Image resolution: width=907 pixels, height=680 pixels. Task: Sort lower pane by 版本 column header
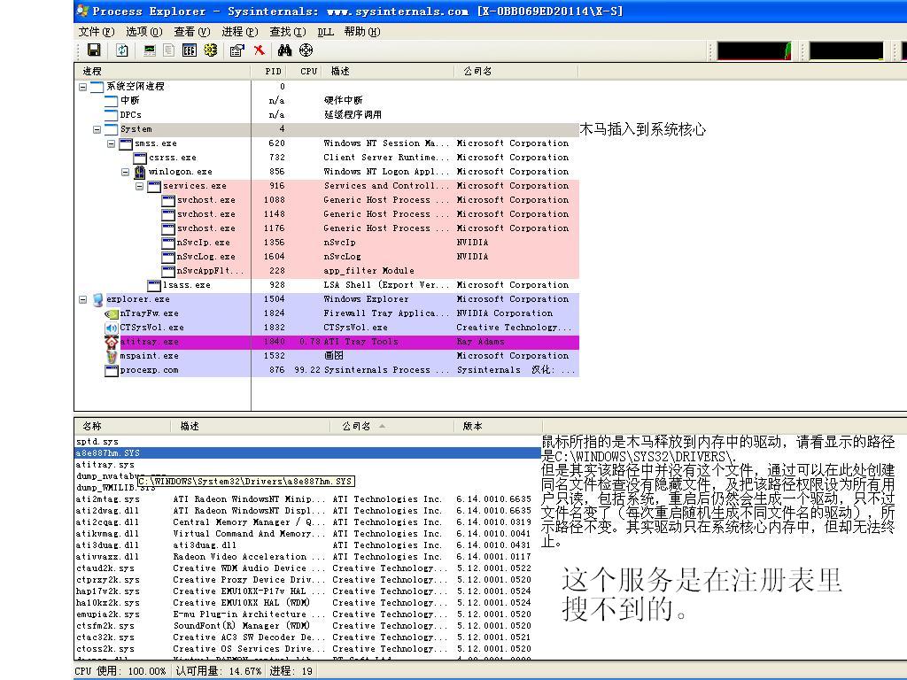pyautogui.click(x=498, y=426)
